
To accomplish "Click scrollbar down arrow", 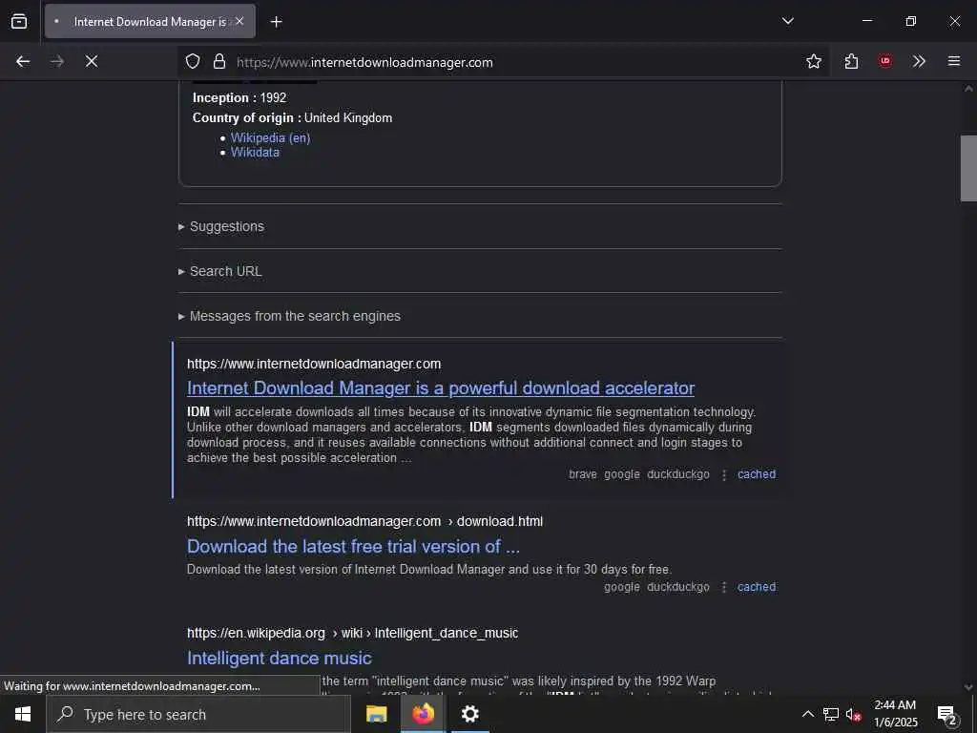I will pyautogui.click(x=968, y=687).
